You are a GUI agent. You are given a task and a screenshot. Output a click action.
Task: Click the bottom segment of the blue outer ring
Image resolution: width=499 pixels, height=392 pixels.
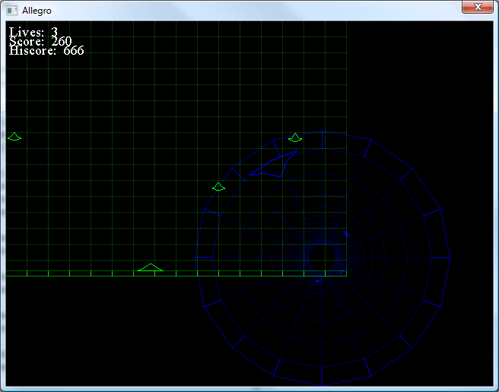(322, 378)
